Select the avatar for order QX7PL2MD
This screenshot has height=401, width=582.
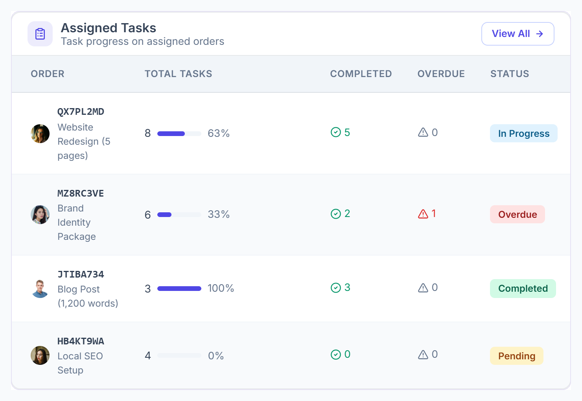[40, 134]
